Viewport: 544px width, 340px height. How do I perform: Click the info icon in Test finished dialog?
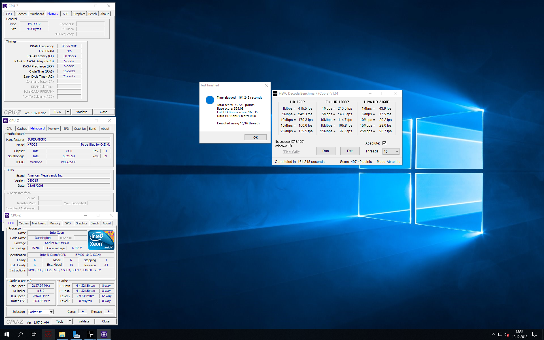(210, 100)
